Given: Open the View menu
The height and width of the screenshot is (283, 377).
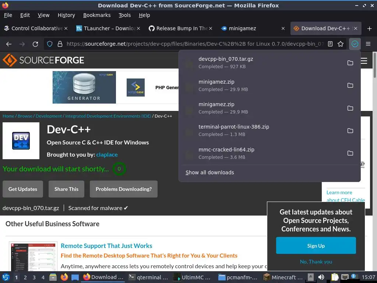Looking at the screenshot, I should [x=43, y=15].
